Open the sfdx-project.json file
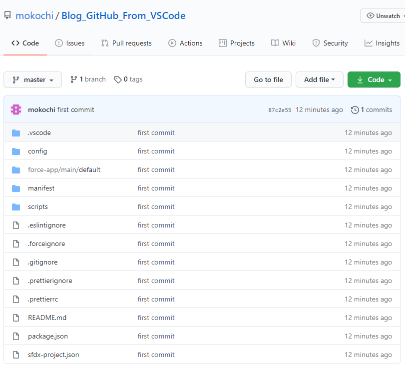The width and height of the screenshot is (405, 368). [x=53, y=355]
